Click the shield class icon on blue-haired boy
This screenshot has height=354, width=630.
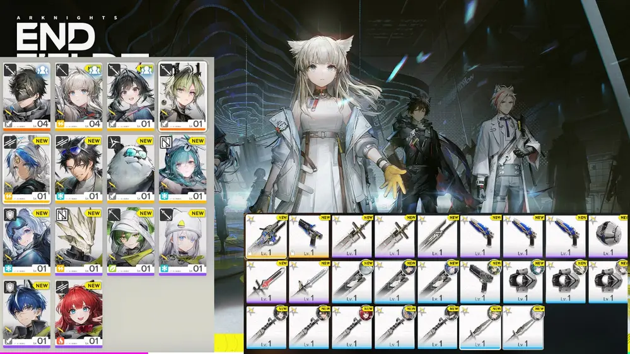pyautogui.click(x=11, y=287)
